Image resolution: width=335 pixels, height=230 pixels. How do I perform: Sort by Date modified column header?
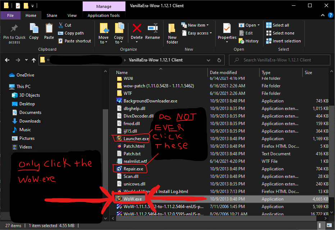pyautogui.click(x=233, y=73)
